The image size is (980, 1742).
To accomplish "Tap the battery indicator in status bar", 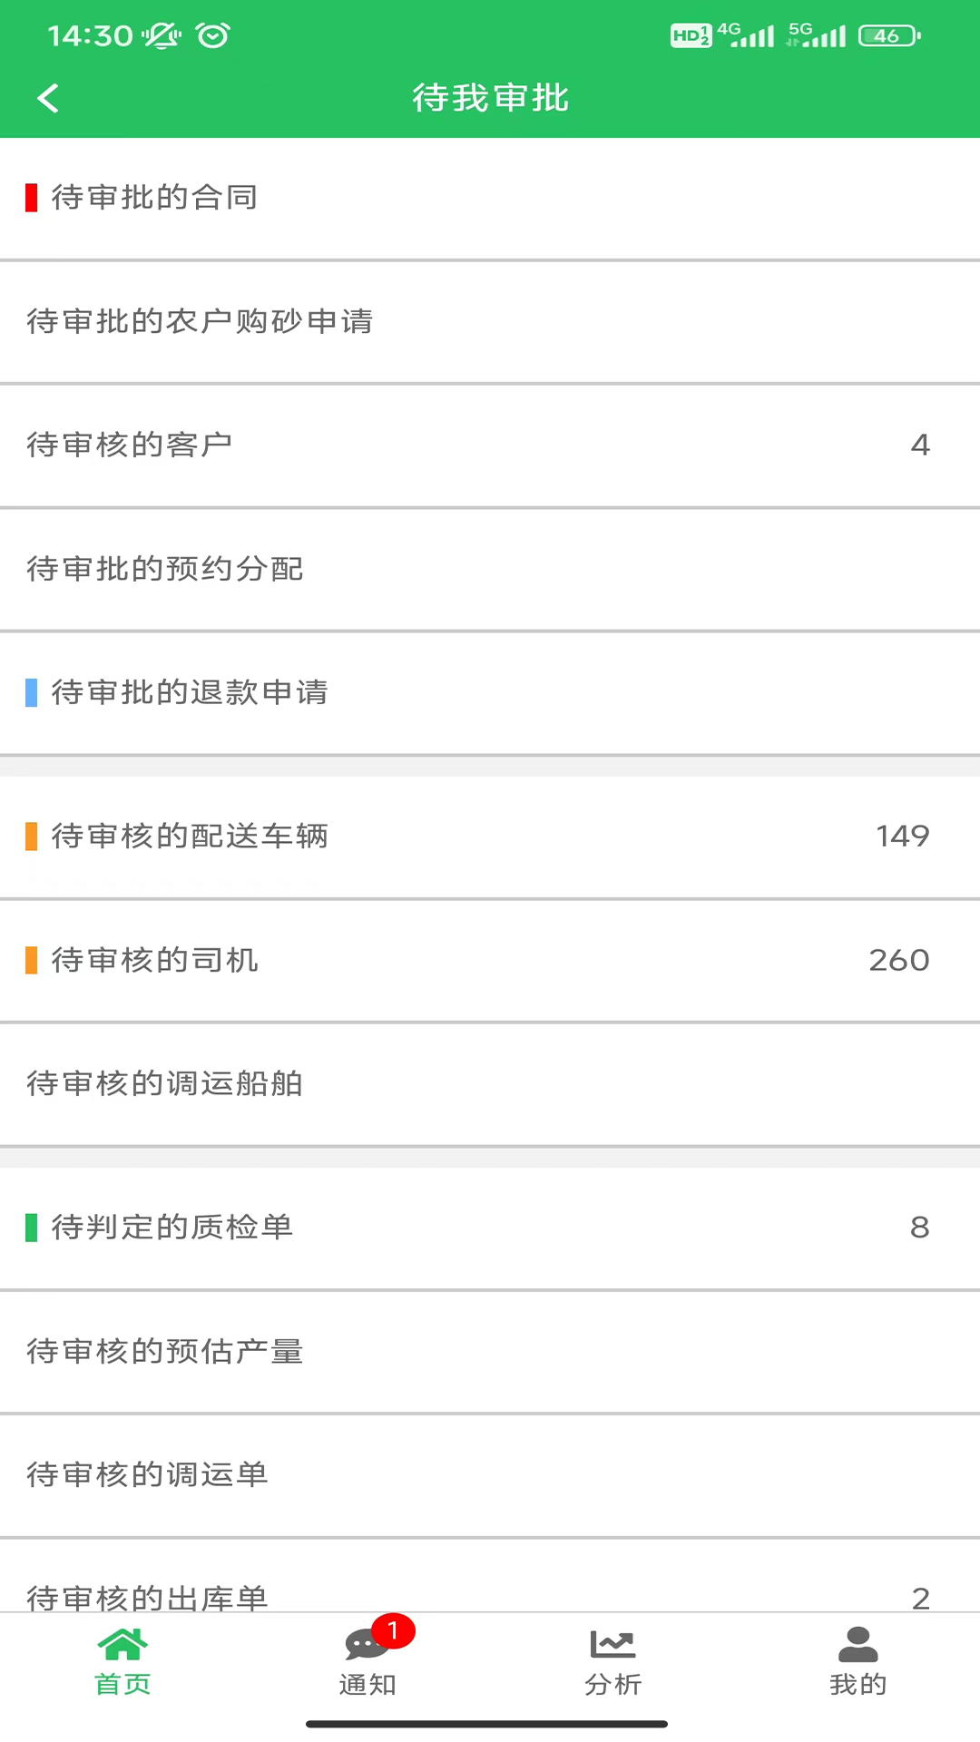I will click(x=889, y=36).
